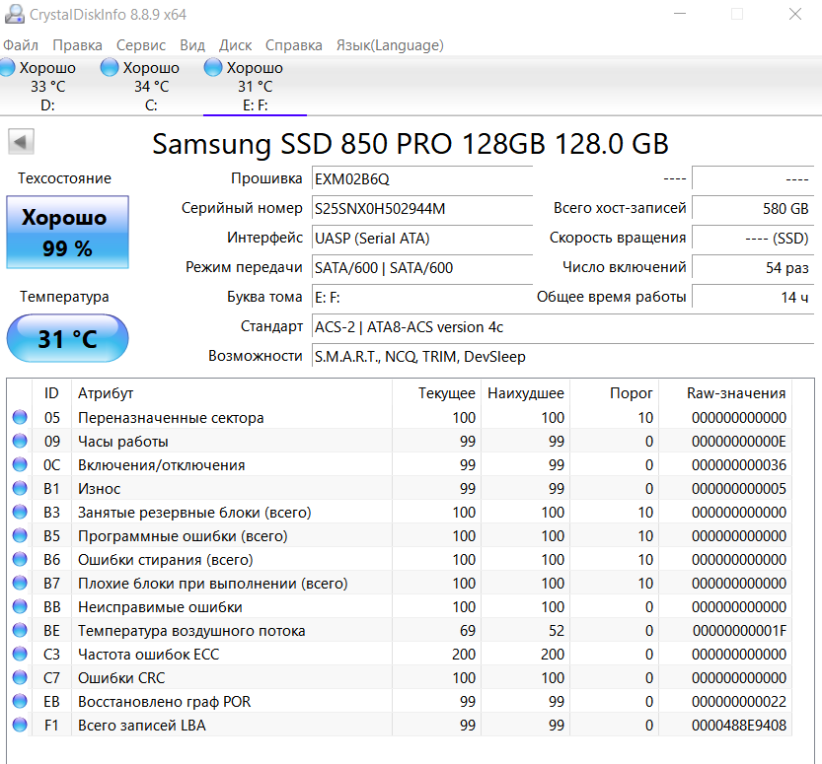The width and height of the screenshot is (822, 764).
Task: Select the D: drive status orb
Action: click(x=7, y=68)
